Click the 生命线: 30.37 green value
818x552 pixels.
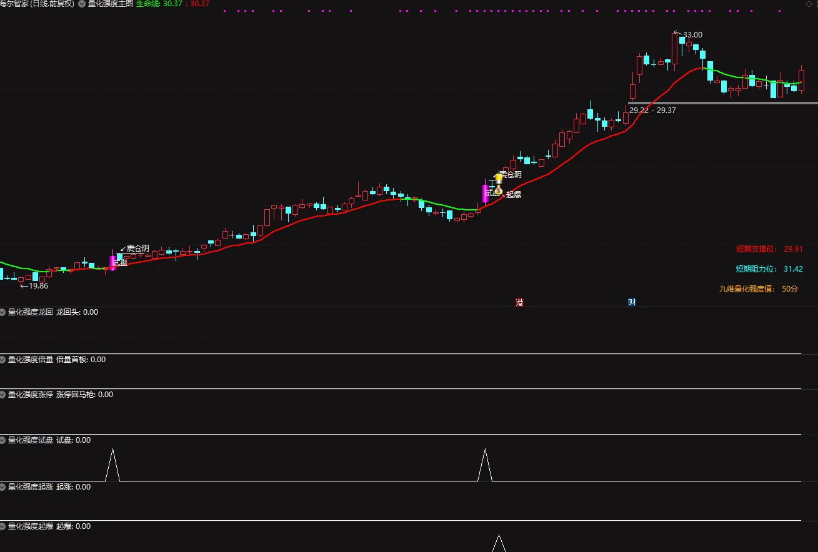pyautogui.click(x=159, y=4)
